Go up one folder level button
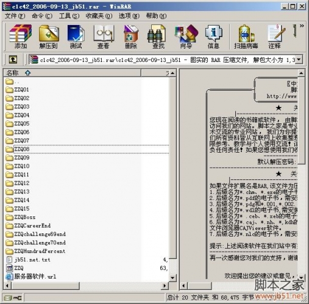This screenshot has width=309, height=304. point(13,60)
